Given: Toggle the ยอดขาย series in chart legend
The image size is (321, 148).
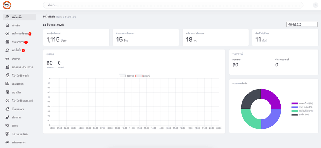Looking at the screenshot, I should 126,76.
